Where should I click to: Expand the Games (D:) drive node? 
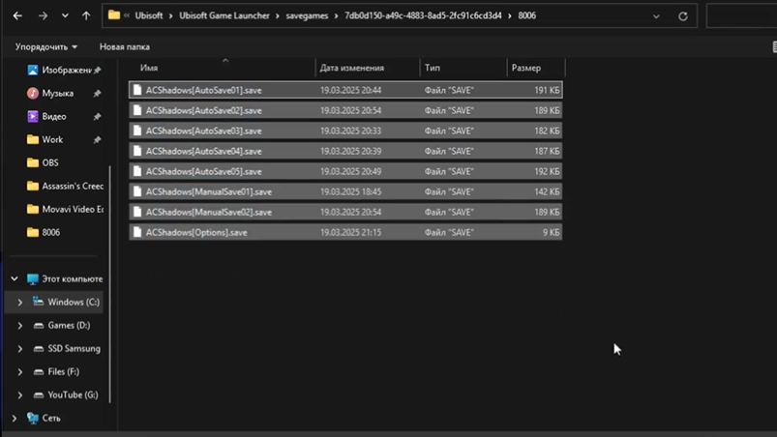[x=20, y=326]
